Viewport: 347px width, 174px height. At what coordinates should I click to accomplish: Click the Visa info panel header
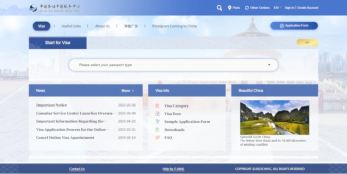coord(187,90)
